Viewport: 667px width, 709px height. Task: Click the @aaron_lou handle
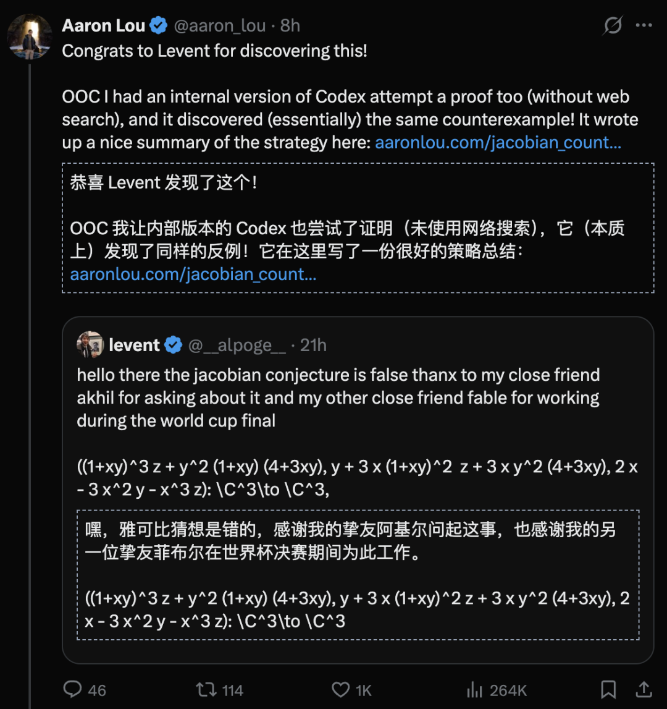coord(220,26)
